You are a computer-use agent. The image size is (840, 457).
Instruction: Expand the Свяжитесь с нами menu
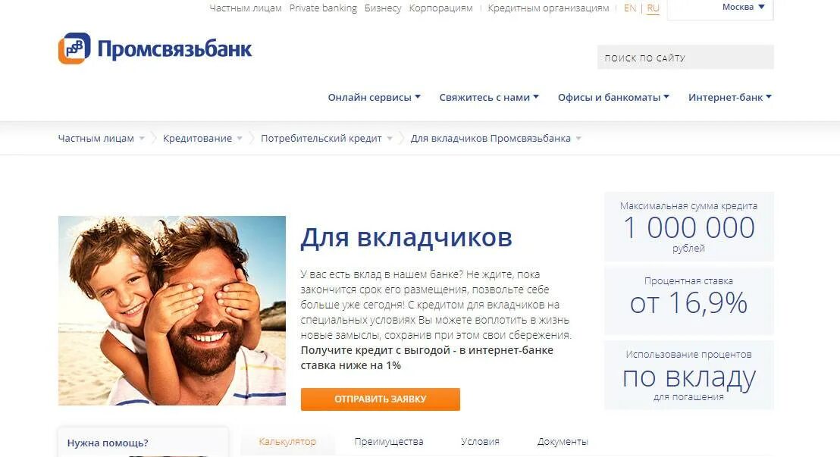pos(488,97)
